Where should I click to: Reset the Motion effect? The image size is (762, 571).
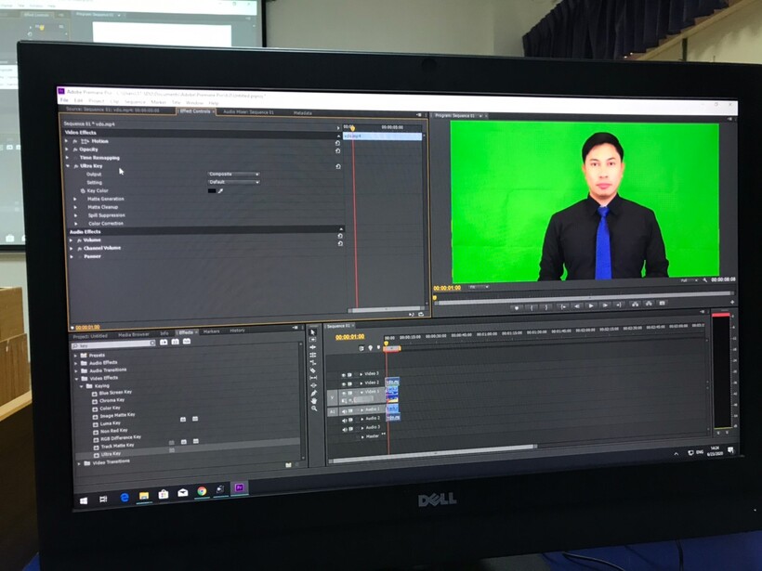pyautogui.click(x=337, y=143)
